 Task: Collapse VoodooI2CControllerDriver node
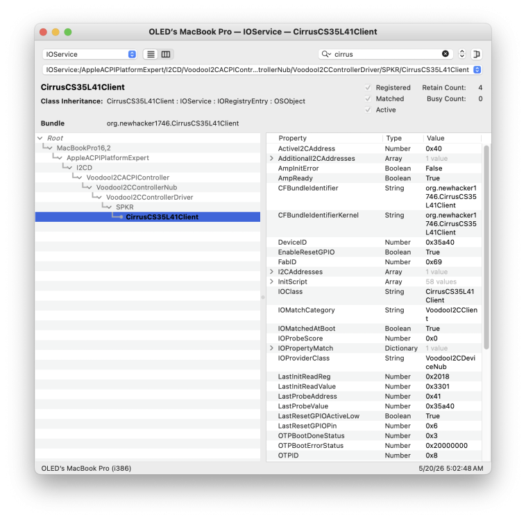[99, 197]
